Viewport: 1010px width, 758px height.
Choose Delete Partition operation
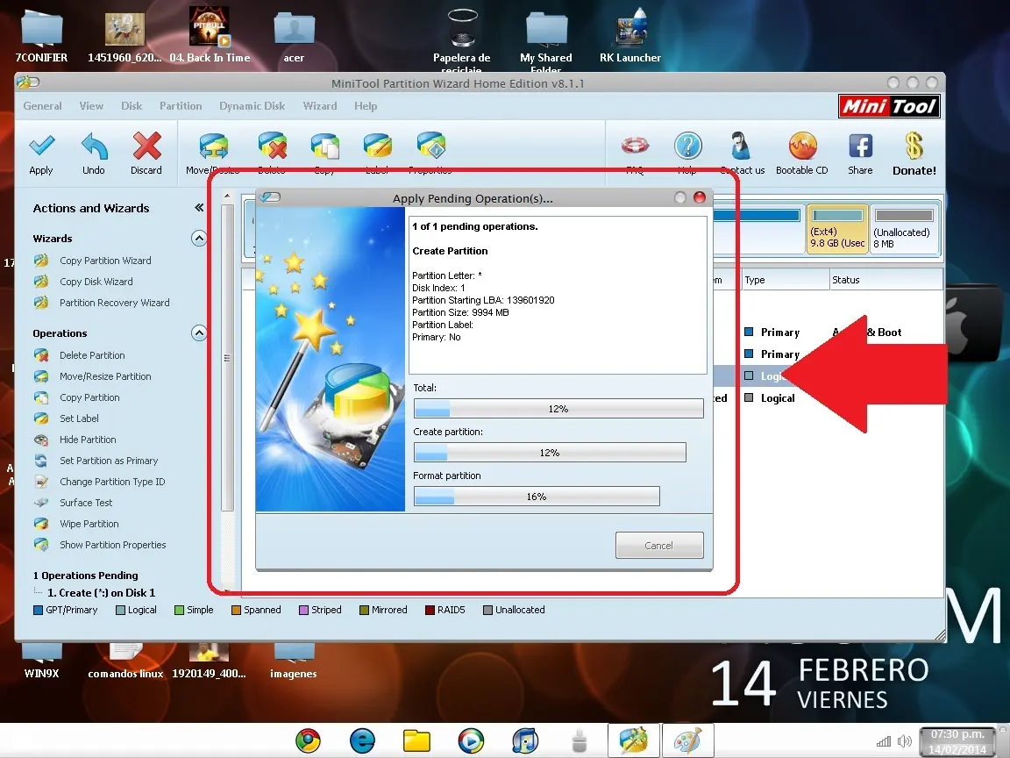click(x=92, y=355)
